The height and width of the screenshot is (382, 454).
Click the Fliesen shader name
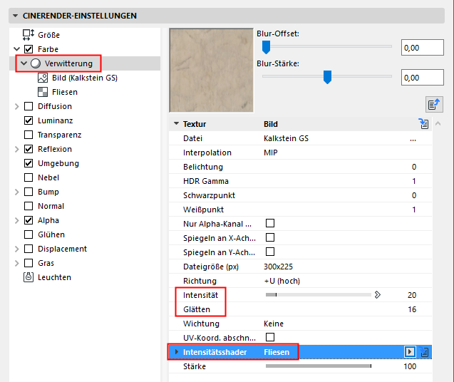277,352
